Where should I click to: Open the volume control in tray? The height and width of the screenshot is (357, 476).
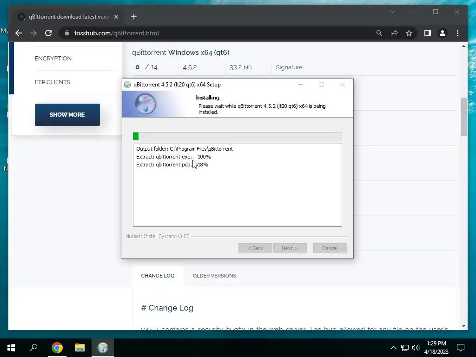pos(416,348)
